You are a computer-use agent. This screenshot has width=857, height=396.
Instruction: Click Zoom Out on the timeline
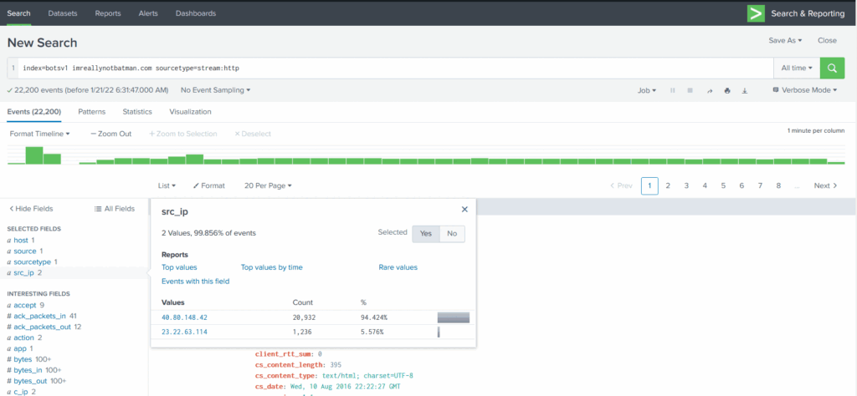(111, 134)
